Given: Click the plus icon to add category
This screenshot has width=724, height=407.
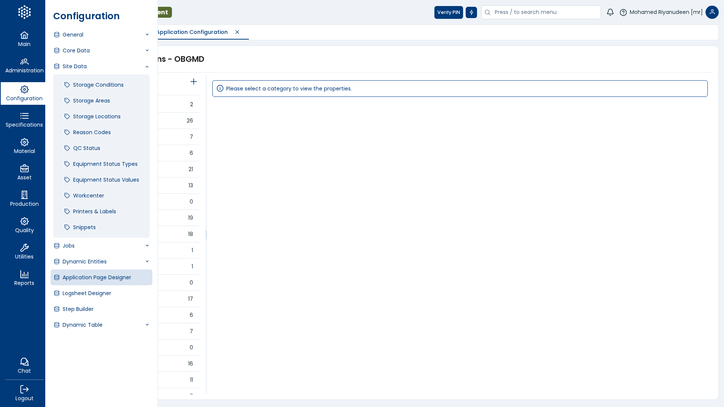Looking at the screenshot, I should pyautogui.click(x=193, y=82).
